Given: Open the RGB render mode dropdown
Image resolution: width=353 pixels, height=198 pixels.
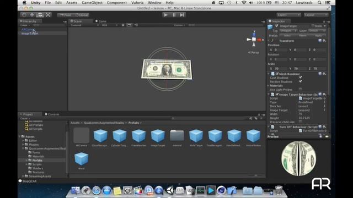Looking at the screenshot, I should (x=110, y=25).
